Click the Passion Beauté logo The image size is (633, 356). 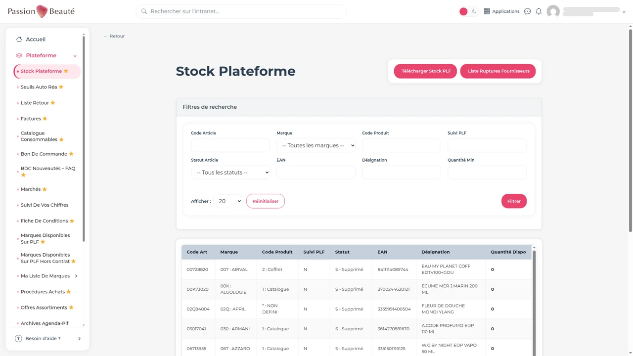[x=41, y=11]
